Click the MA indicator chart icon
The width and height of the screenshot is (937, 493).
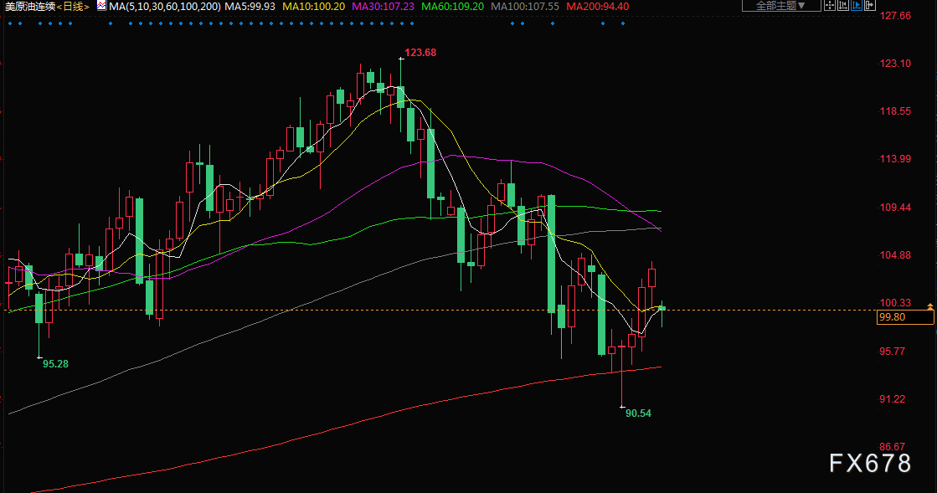101,6
